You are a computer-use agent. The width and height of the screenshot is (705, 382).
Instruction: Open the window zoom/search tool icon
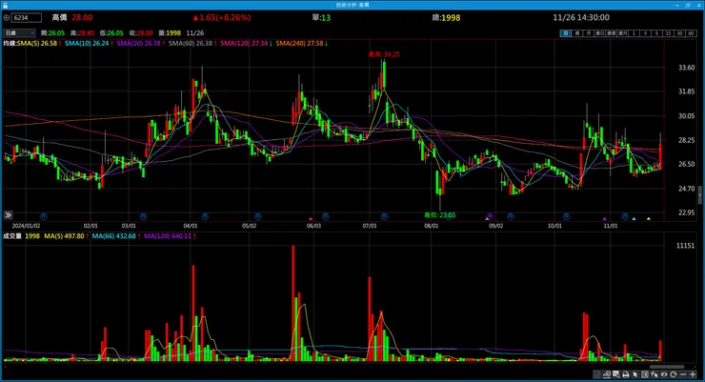click(x=616, y=374)
